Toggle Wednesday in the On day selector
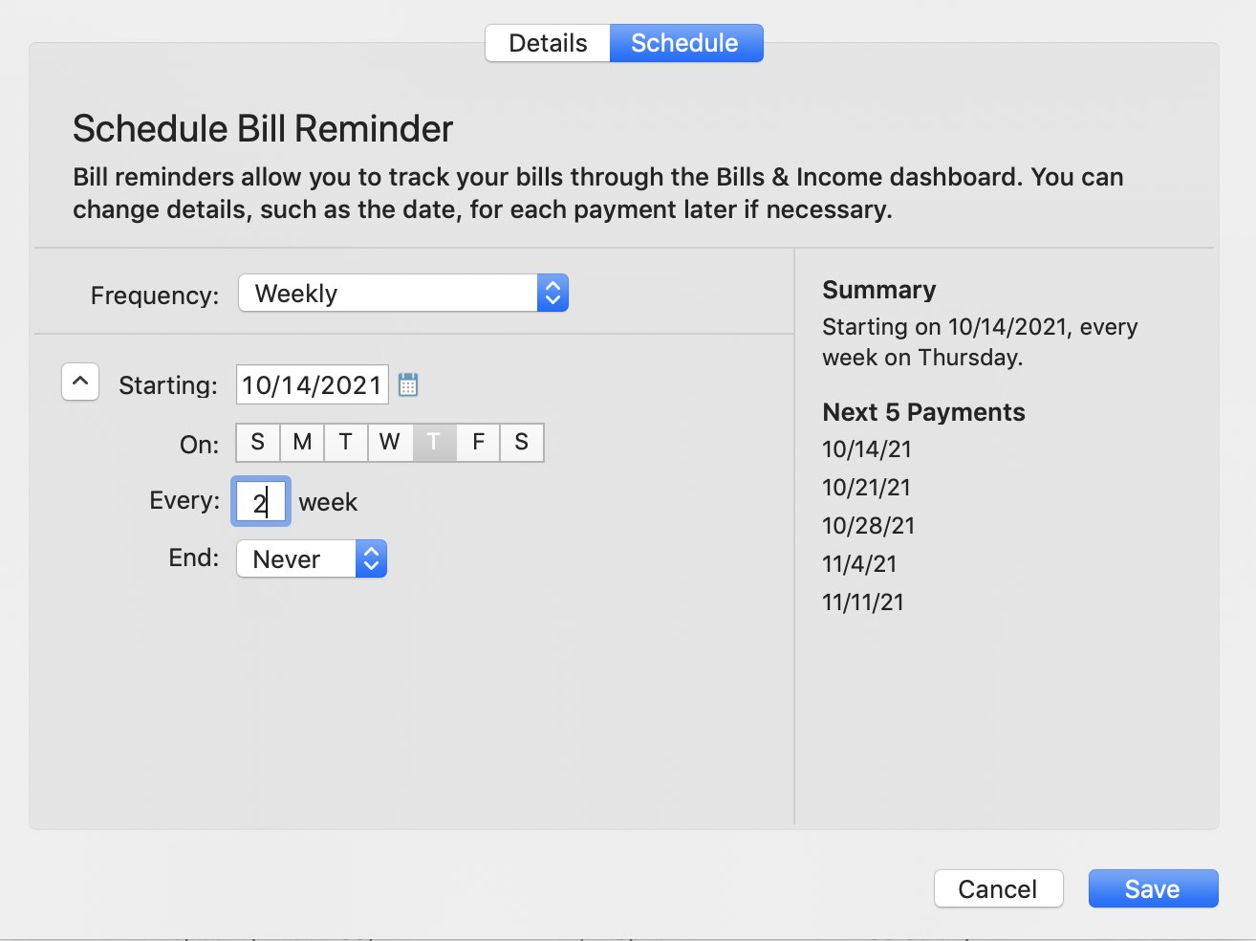 (x=390, y=442)
